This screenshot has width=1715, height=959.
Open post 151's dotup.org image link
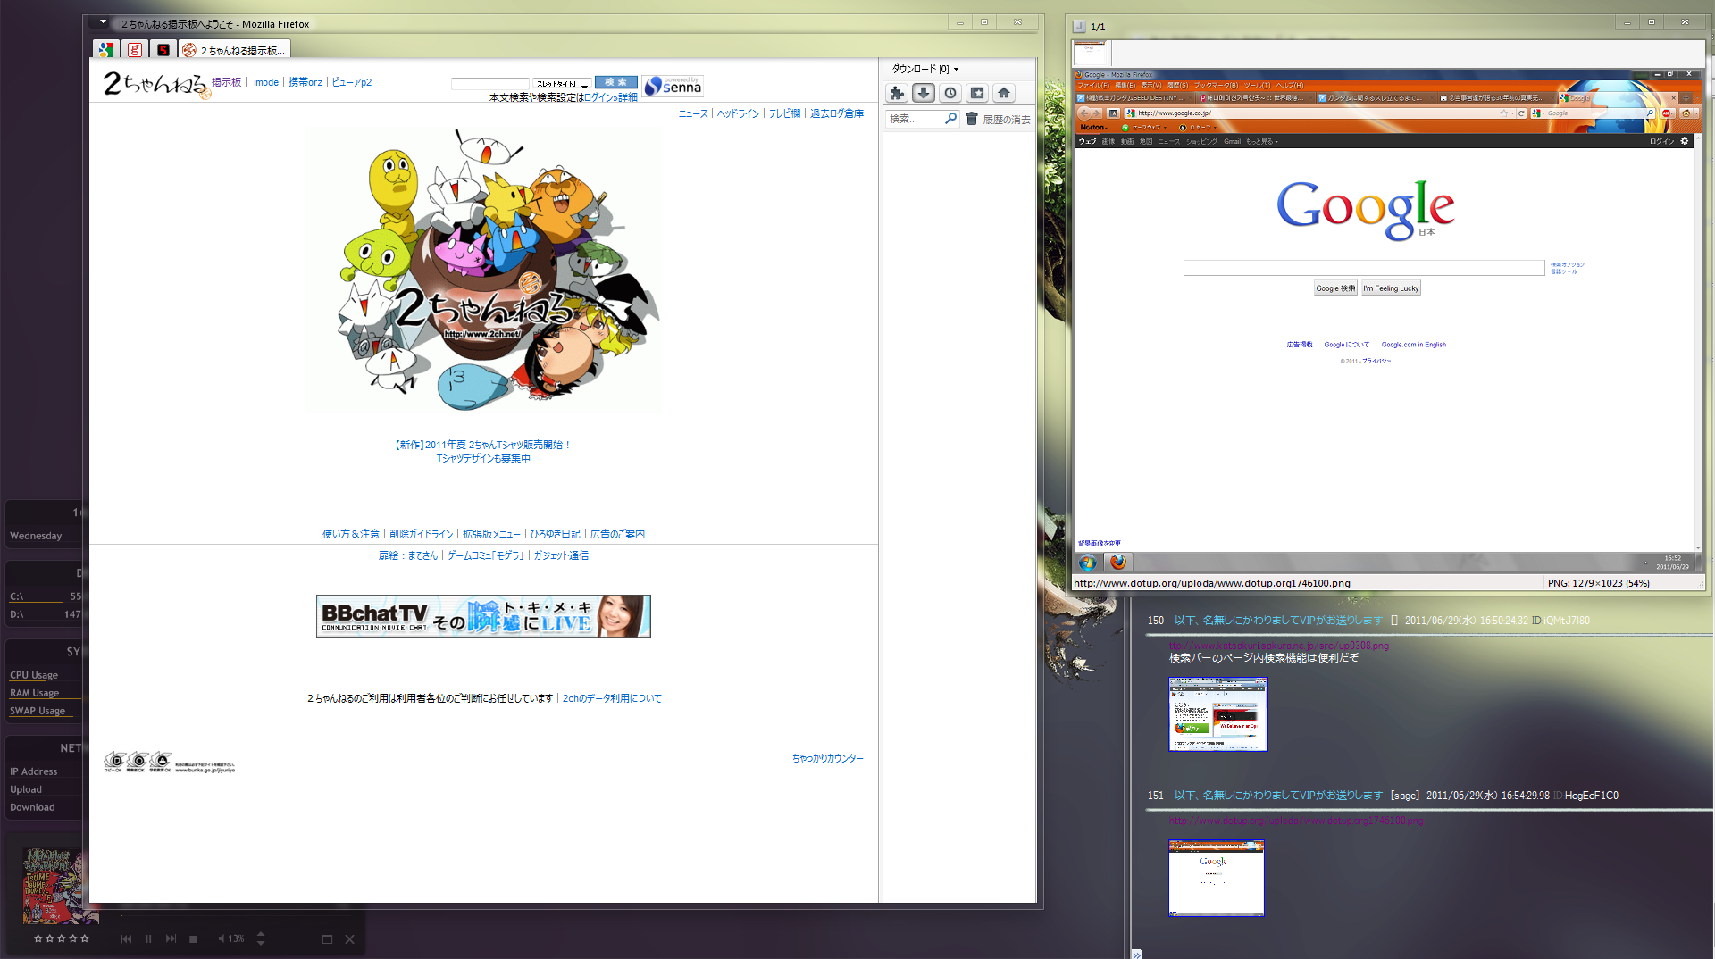tap(1296, 821)
